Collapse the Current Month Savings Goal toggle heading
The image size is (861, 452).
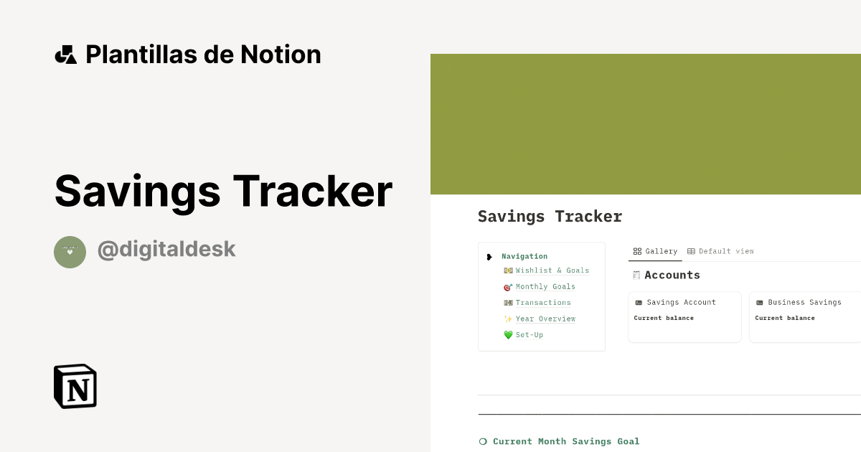click(x=482, y=441)
